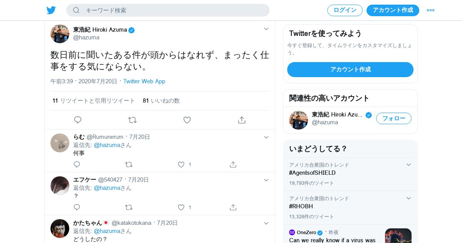Viewport: 462px width, 243px height.
Task: Open chevron menu on らむ's reply
Action: coord(266,137)
